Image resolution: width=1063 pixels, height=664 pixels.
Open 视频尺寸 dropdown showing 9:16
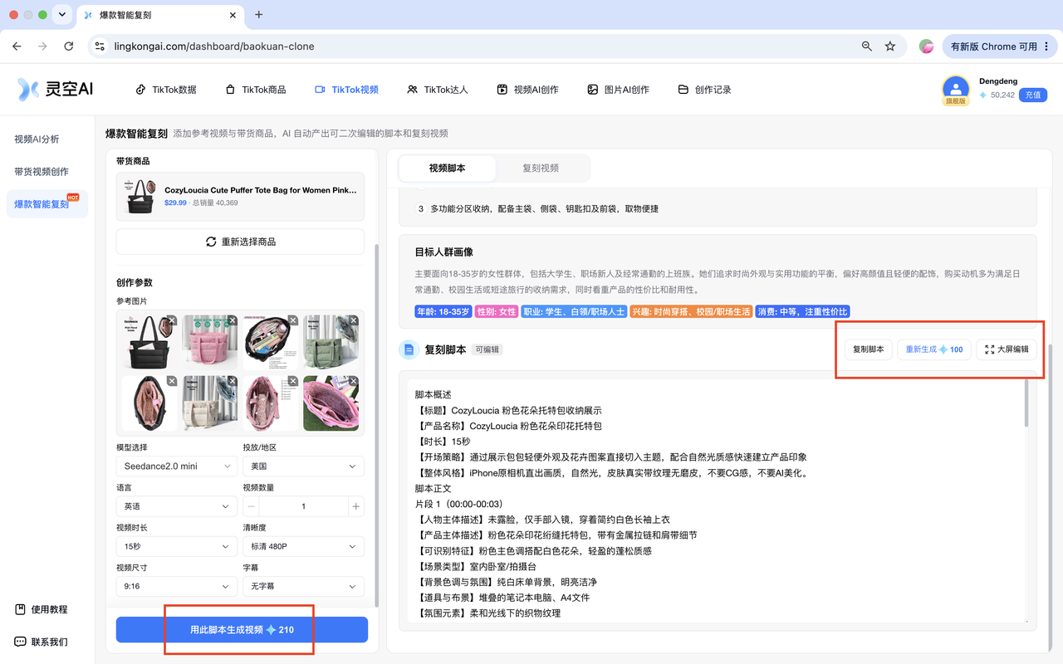point(177,586)
